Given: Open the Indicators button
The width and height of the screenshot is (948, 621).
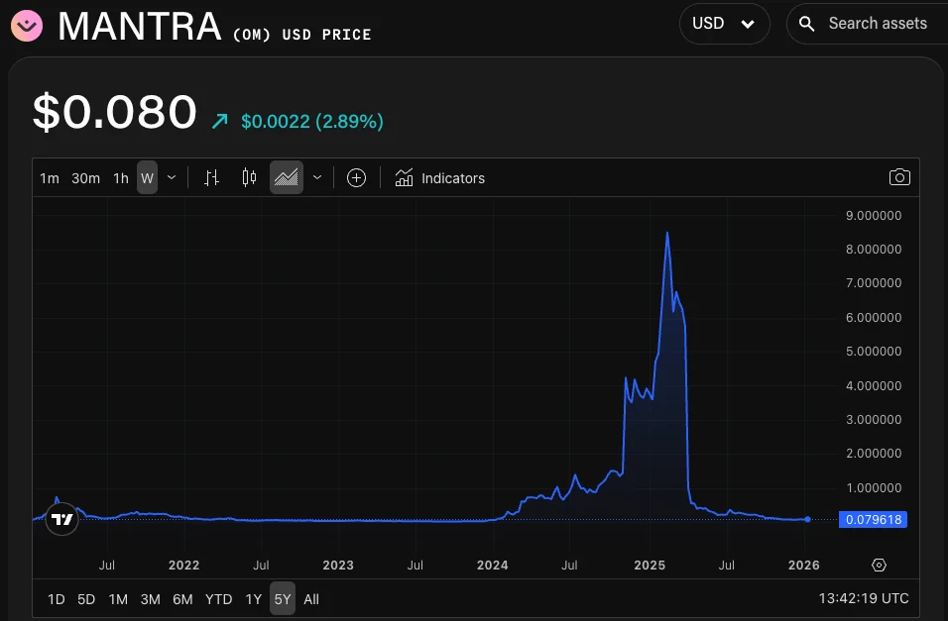Looking at the screenshot, I should 440,178.
